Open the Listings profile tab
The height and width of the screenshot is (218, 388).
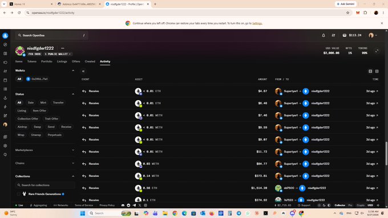(62, 61)
